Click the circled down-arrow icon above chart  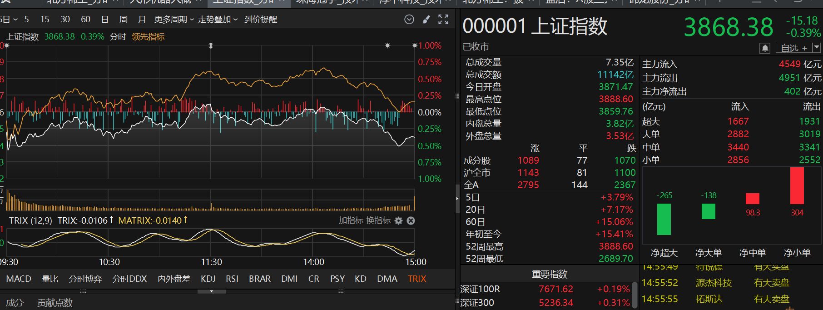[409, 20]
